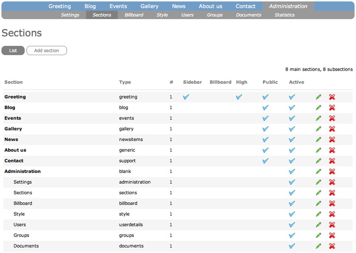Click the edit pencil for Greeting section
The height and width of the screenshot is (253, 356).
[318, 97]
